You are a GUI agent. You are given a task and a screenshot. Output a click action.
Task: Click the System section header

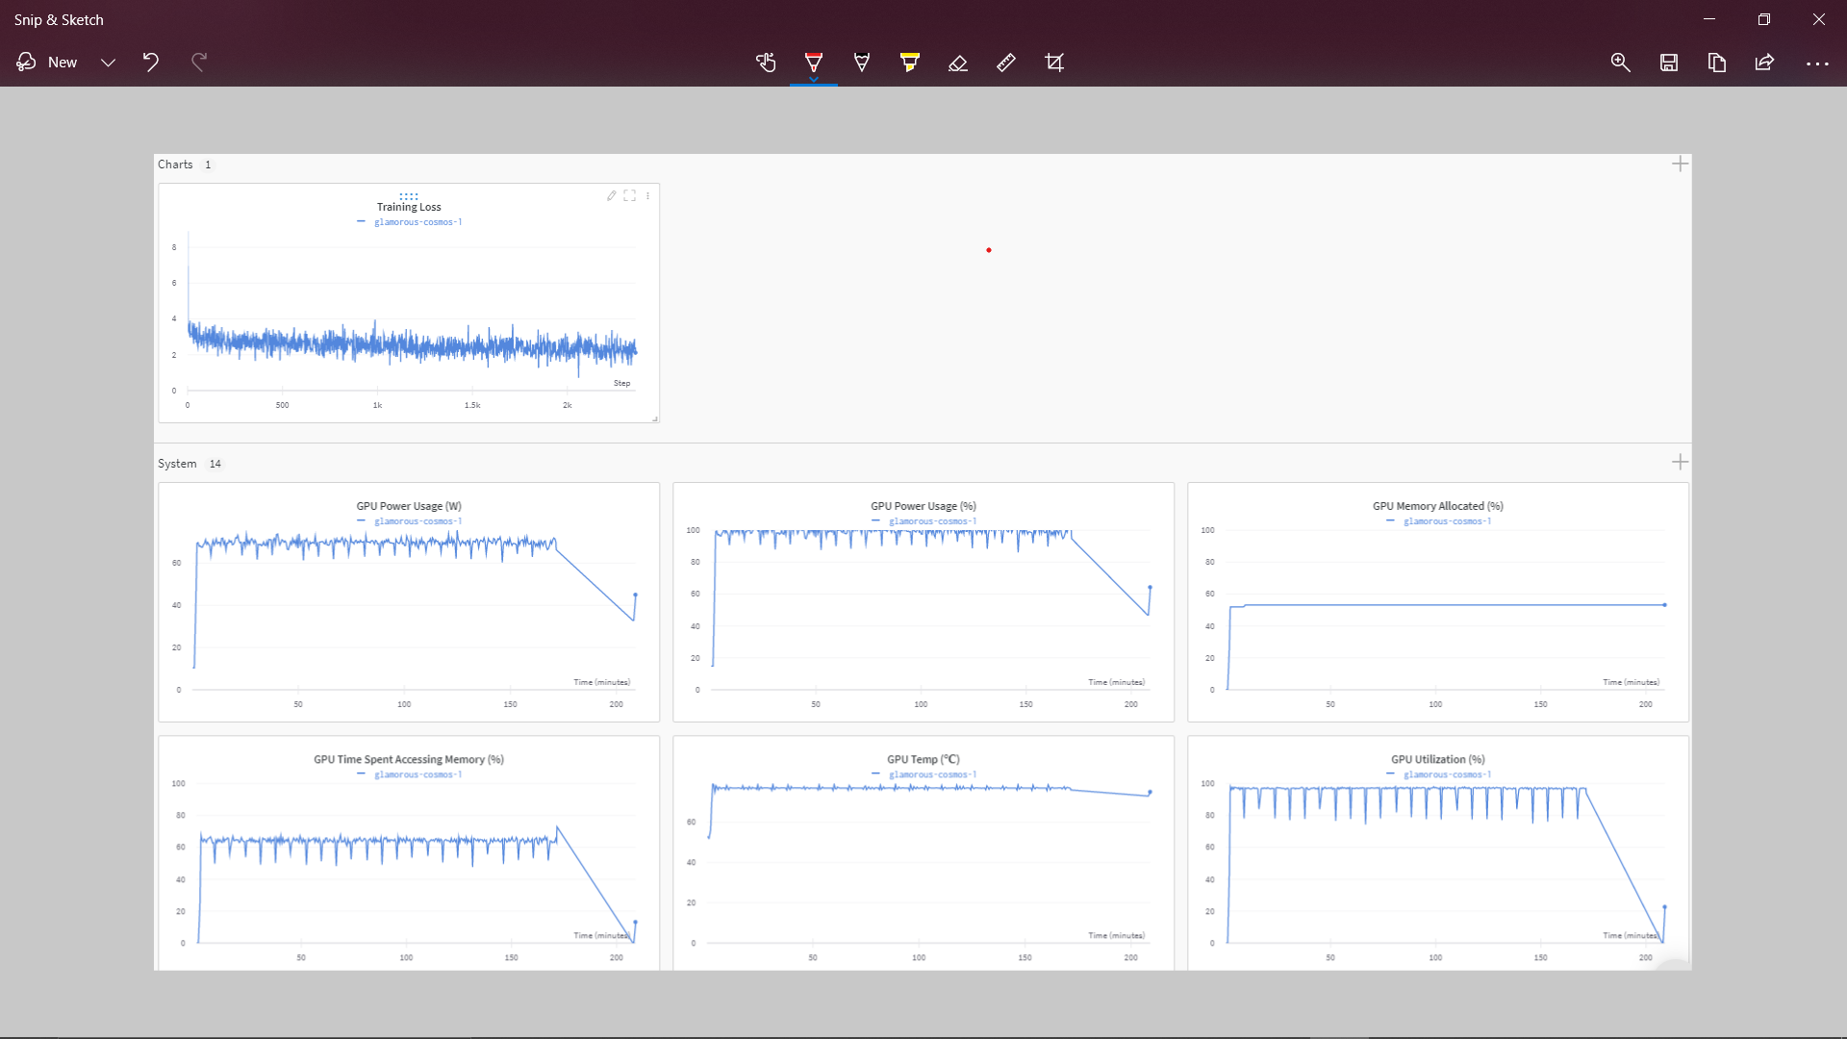point(177,464)
